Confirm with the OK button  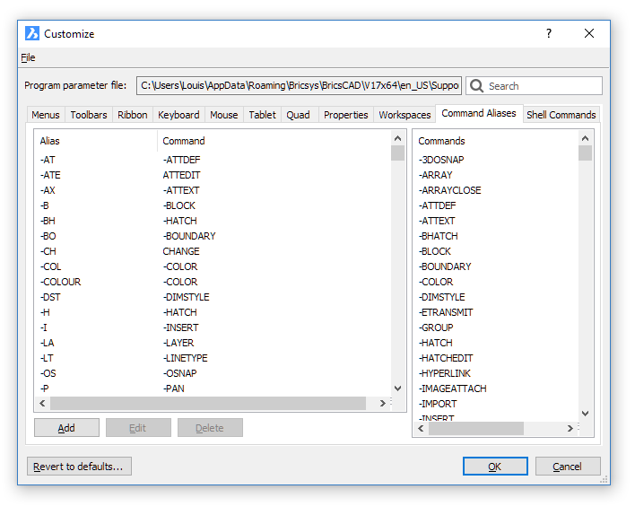point(494,467)
